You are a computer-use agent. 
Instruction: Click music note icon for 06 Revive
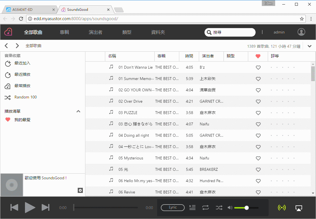(111, 191)
